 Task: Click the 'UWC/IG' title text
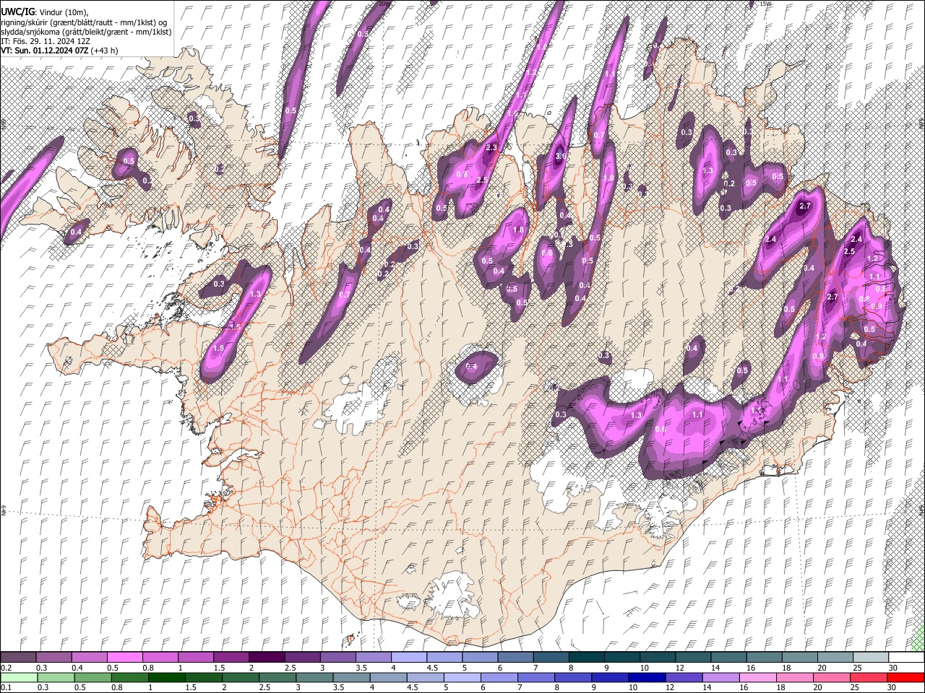(x=18, y=12)
